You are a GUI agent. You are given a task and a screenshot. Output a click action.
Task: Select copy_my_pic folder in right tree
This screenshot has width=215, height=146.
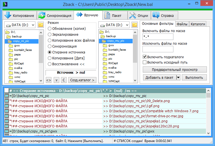[x=116, y=41]
